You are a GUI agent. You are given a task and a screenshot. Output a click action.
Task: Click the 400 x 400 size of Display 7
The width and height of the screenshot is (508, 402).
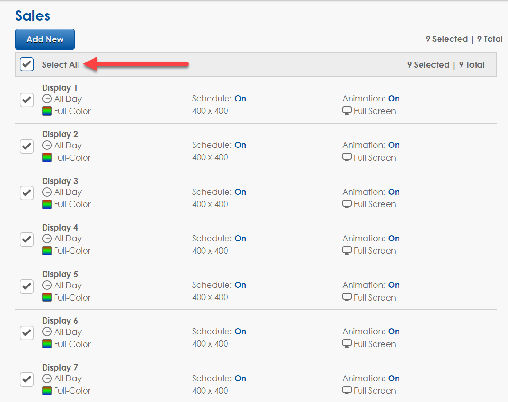210,390
